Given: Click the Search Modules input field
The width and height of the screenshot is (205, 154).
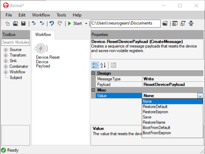Looking at the screenshot, I should (16, 42).
